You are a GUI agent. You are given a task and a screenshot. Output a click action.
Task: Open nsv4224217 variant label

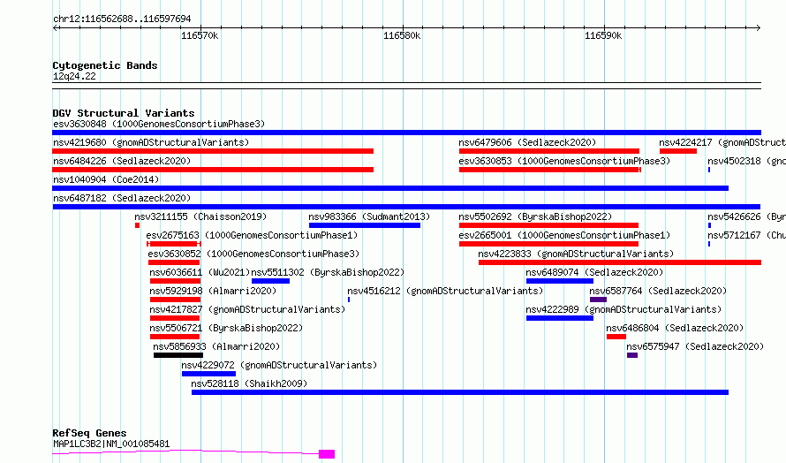click(722, 142)
